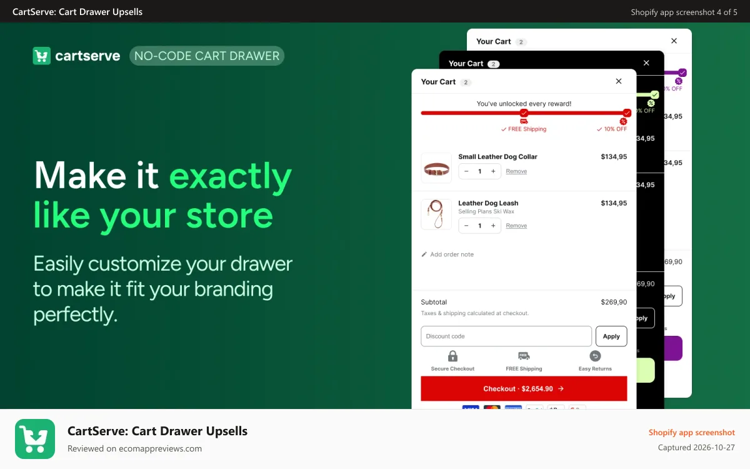
Task: Click the NO-CODE CART DRAWER badge
Action: [x=207, y=56]
